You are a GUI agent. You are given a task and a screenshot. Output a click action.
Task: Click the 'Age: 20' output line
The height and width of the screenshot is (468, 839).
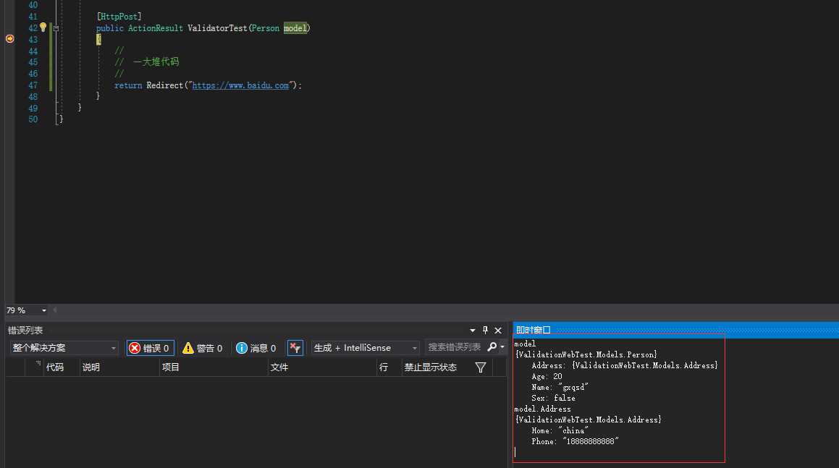[547, 377]
